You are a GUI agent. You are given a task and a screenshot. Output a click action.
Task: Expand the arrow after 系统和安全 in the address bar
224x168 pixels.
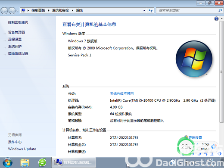click(x=72, y=10)
